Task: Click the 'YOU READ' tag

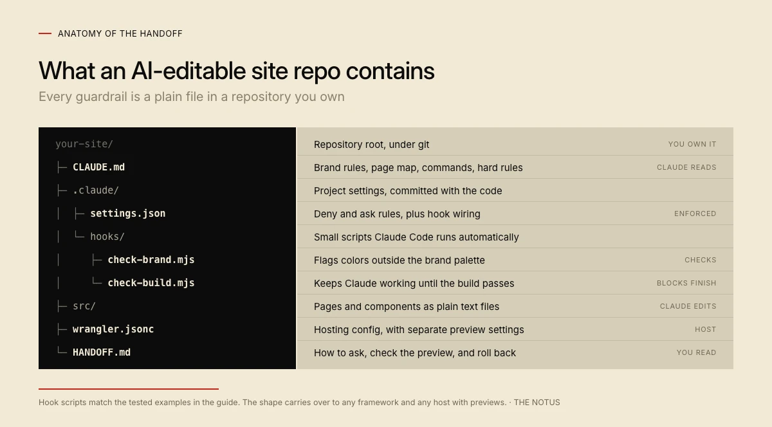Action: (x=697, y=352)
